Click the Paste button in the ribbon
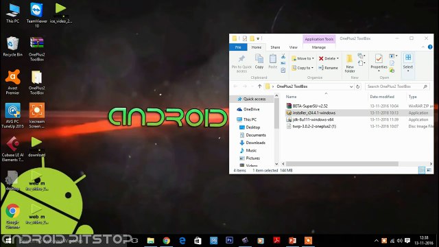 [272, 62]
